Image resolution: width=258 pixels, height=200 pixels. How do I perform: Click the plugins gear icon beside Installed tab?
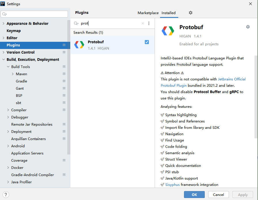click(190, 13)
